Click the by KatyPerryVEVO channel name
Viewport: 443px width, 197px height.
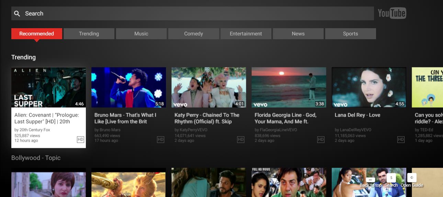[x=191, y=130]
